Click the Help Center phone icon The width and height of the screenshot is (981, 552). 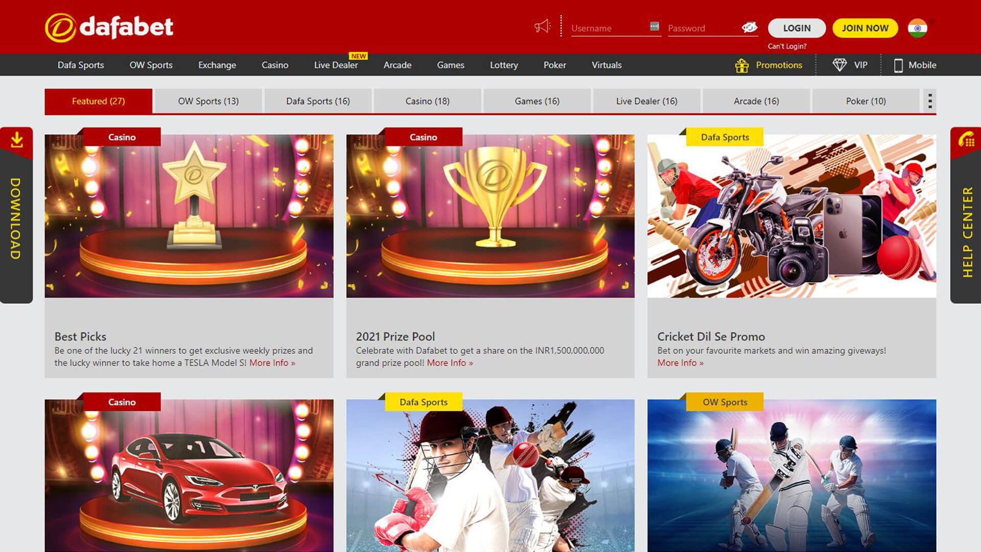(966, 140)
